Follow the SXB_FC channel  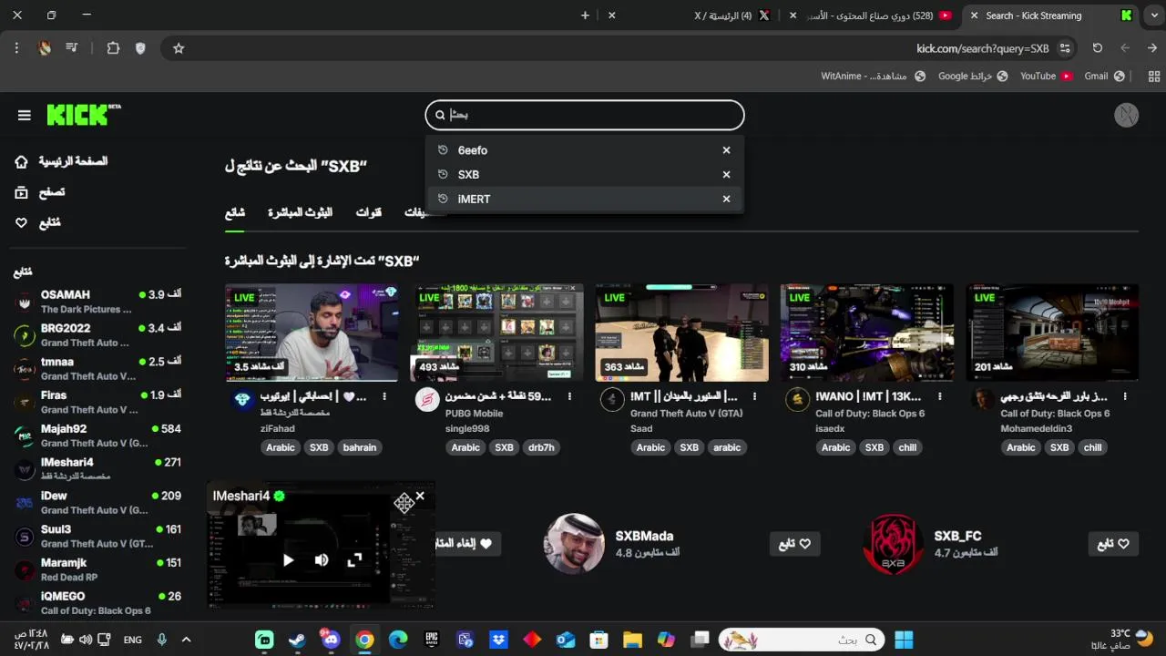(x=1113, y=544)
